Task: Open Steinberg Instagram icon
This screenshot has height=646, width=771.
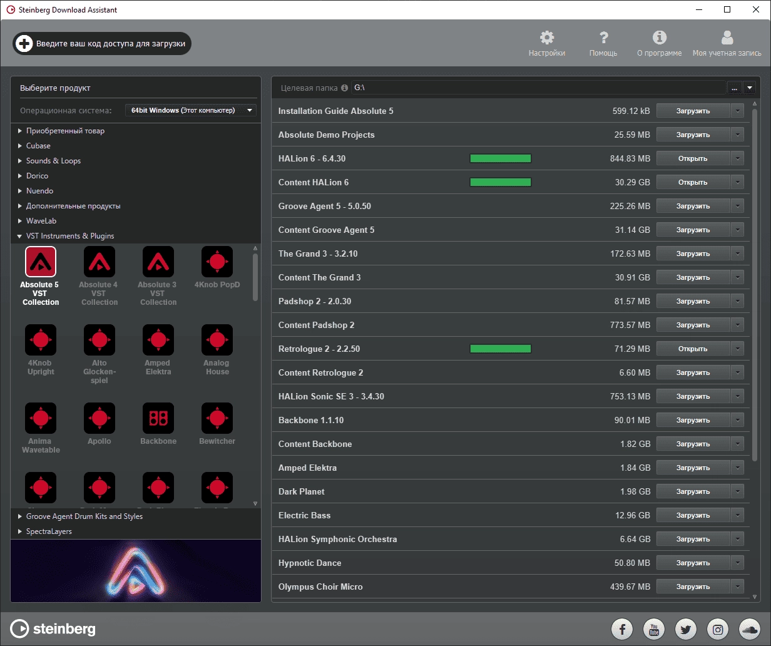Action: click(718, 628)
